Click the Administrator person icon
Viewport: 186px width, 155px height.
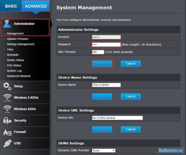[x=7, y=24]
